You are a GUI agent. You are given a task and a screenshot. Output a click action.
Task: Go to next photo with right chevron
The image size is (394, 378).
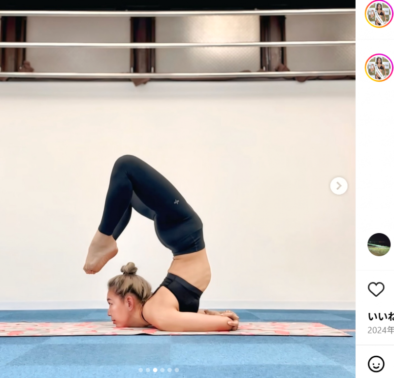339,186
